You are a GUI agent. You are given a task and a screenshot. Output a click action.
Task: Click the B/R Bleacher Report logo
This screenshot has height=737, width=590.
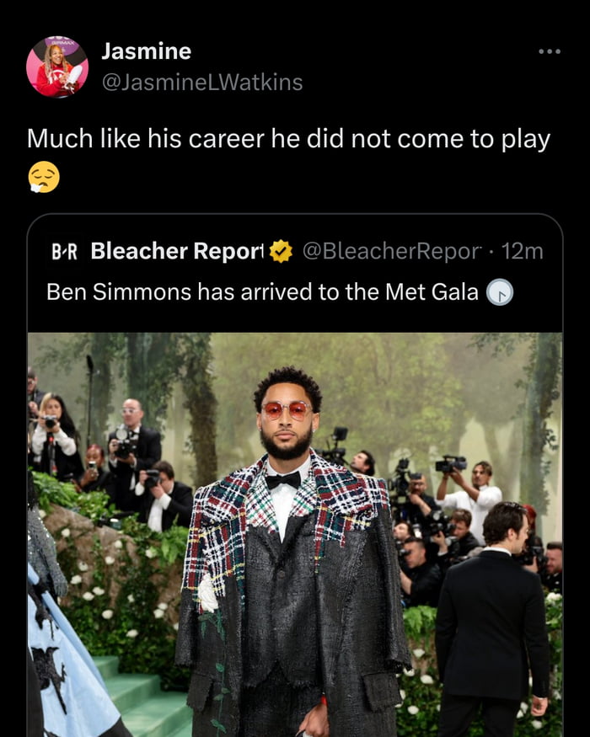(63, 251)
